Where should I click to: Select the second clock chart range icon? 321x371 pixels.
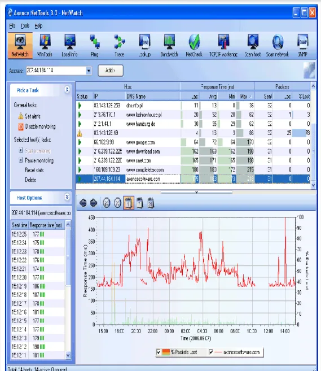pos(117,203)
